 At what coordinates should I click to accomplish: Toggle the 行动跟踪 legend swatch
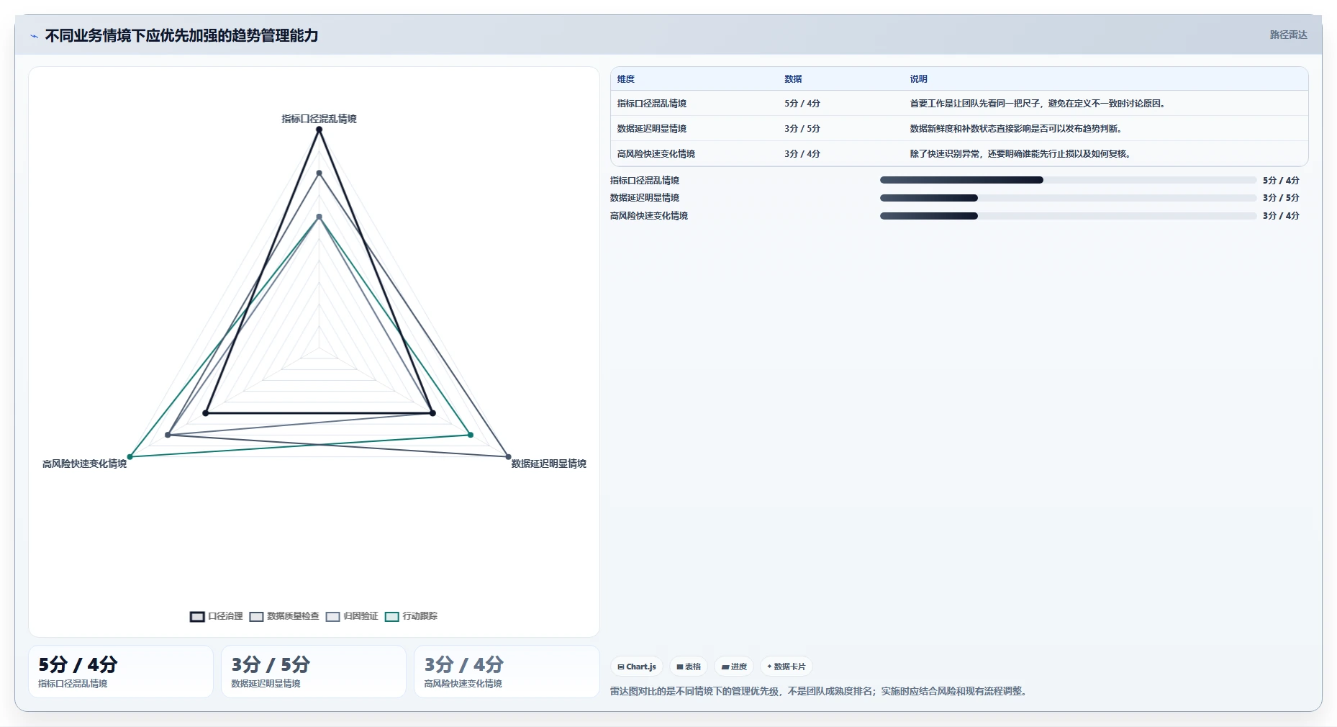[392, 617]
